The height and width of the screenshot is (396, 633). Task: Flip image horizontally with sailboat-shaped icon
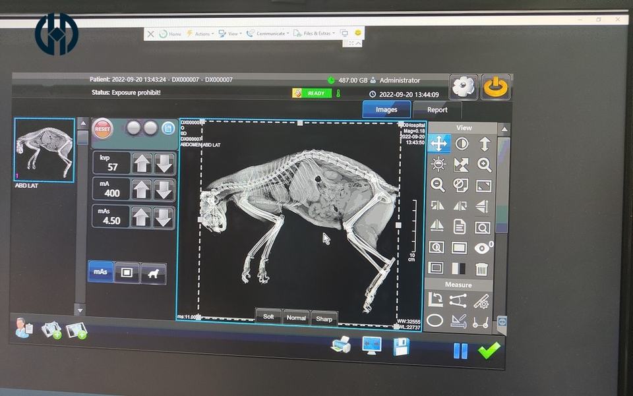coord(437,226)
